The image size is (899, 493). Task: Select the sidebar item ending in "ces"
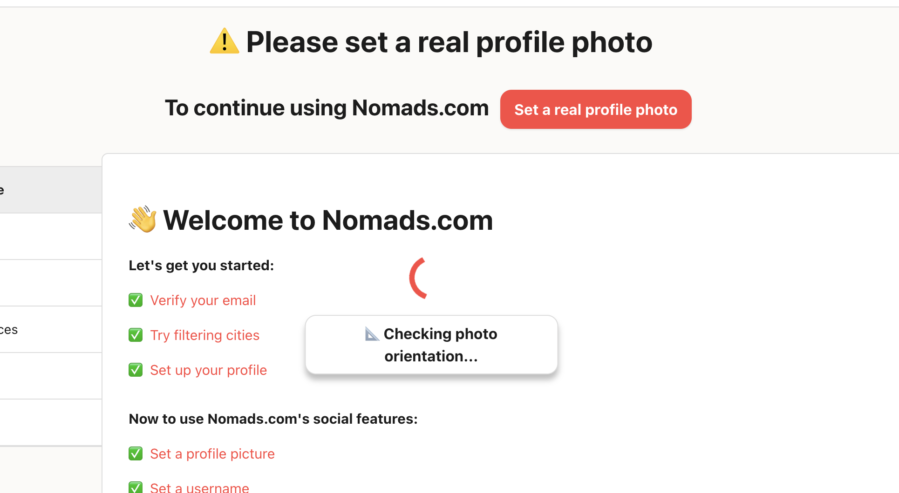tap(50, 329)
